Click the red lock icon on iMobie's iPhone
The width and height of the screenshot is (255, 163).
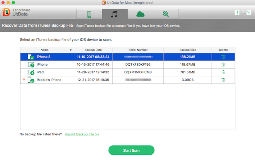coord(24,80)
